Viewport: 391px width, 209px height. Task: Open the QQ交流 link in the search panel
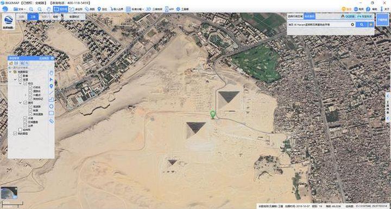[x=348, y=16]
